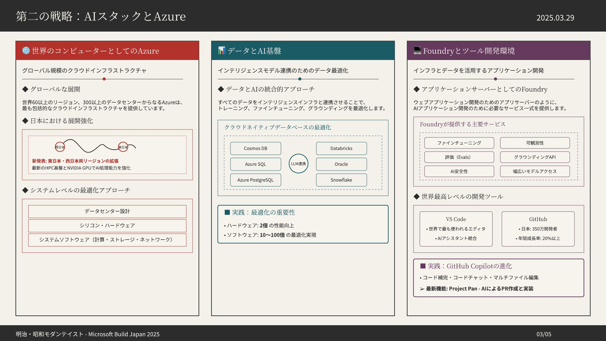Click the ◆ アプリケーションサーバーとしてのFoundry heading
Image resolution: width=606 pixels, height=341 pixels.
[x=480, y=89]
